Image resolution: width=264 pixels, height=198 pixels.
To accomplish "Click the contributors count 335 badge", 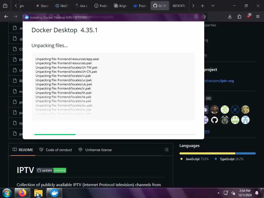I will 208,98.
